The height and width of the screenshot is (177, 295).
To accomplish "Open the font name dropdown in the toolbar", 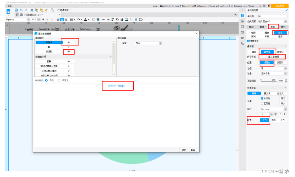I will tap(28, 19).
